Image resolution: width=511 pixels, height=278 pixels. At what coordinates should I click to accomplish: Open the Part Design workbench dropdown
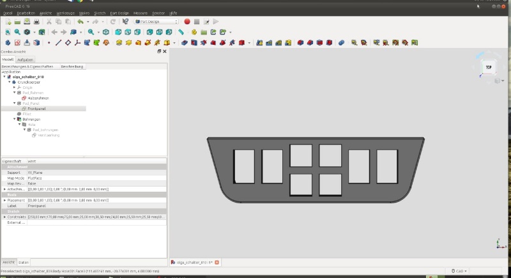[156, 21]
